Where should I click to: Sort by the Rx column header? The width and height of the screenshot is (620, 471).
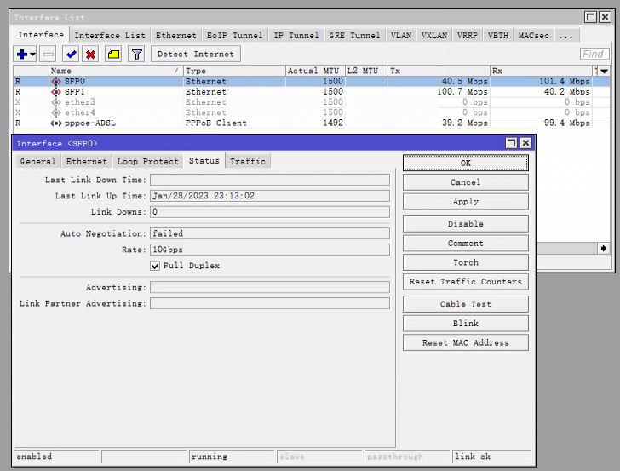click(541, 71)
